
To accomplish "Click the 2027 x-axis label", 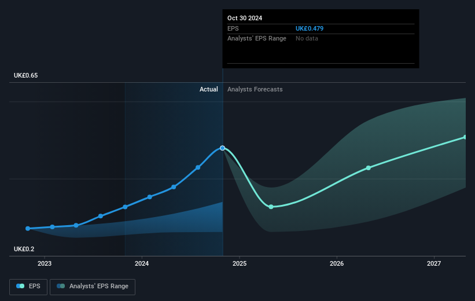I will pyautogui.click(x=434, y=263).
